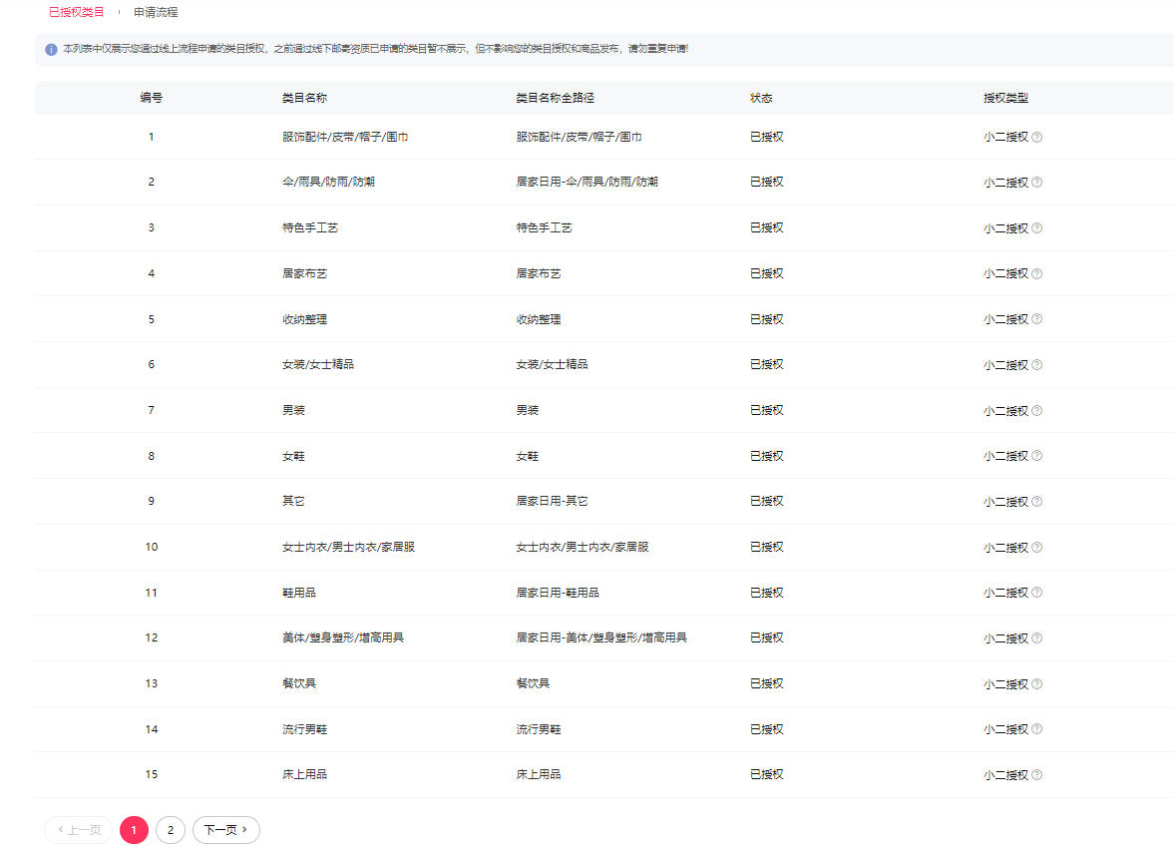Click help icon beside 小二授权 in row 1
The height and width of the screenshot is (851, 1174).
pos(1037,138)
